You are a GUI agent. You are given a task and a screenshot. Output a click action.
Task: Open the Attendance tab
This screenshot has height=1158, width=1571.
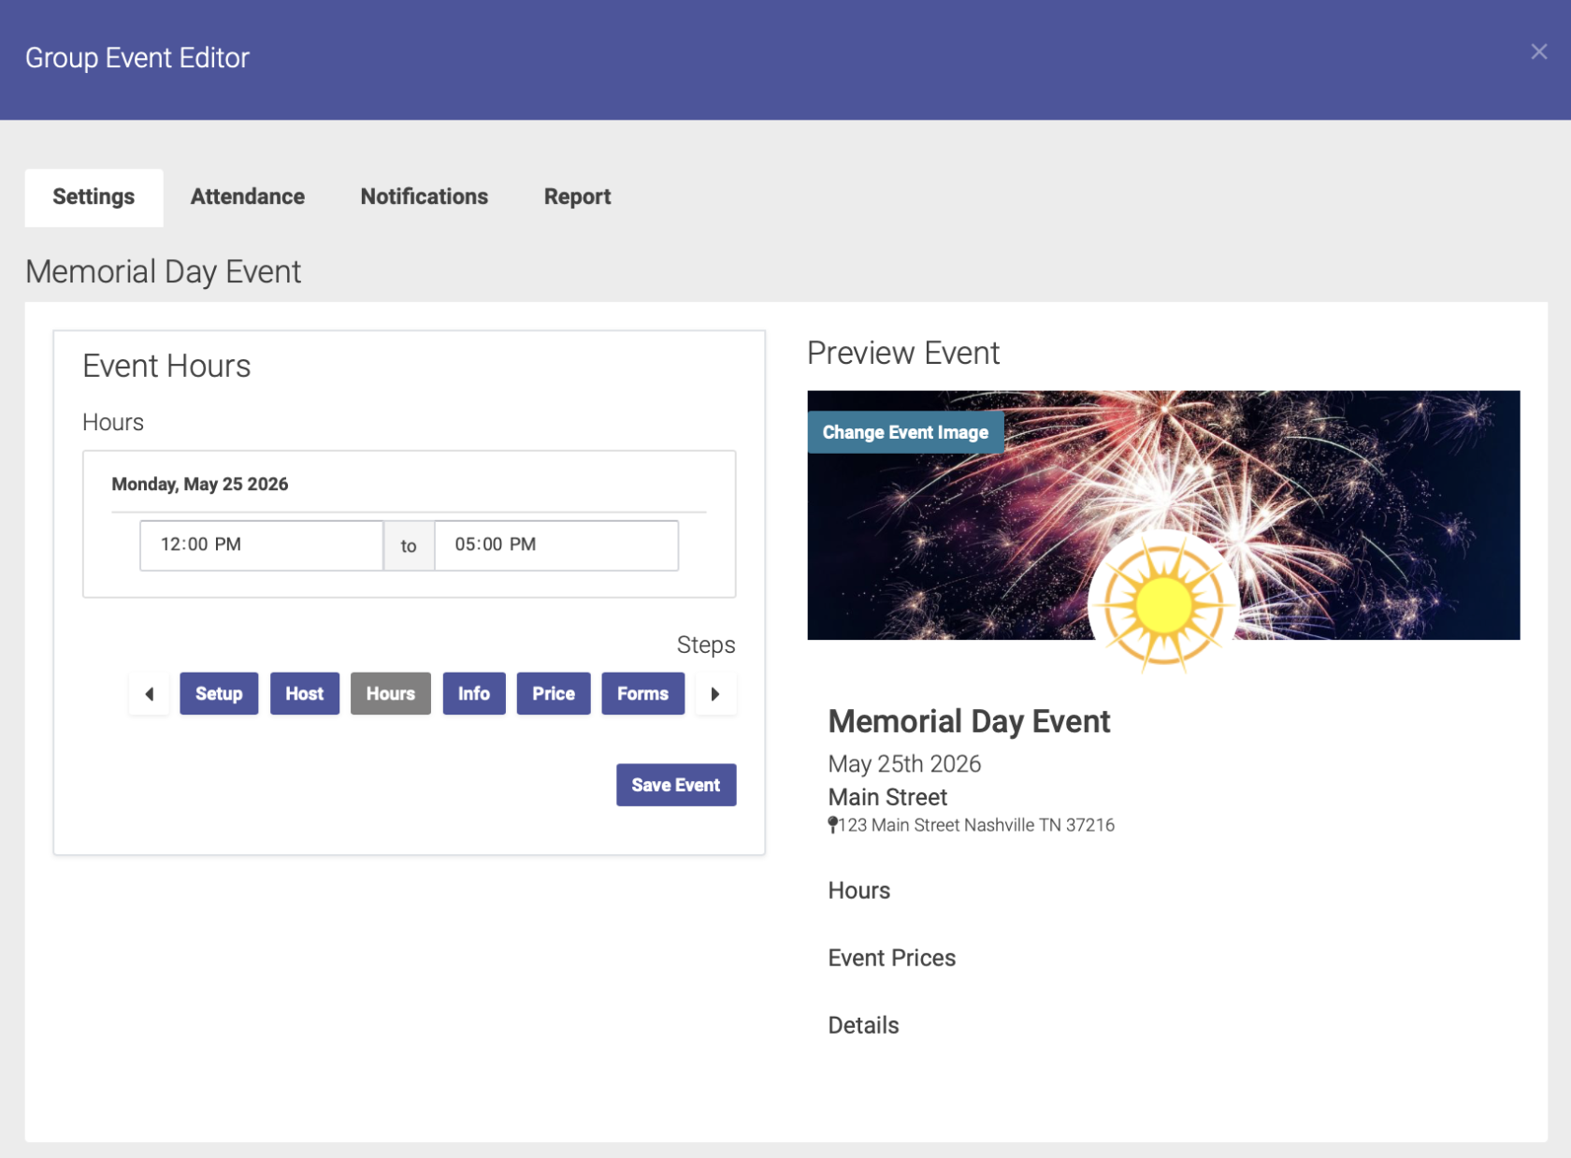coord(248,197)
